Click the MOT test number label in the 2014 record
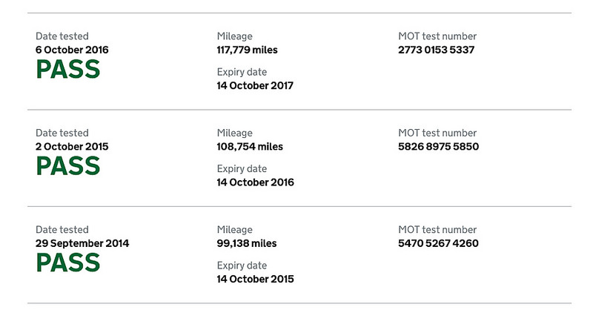This screenshot has width=593, height=310. [437, 230]
